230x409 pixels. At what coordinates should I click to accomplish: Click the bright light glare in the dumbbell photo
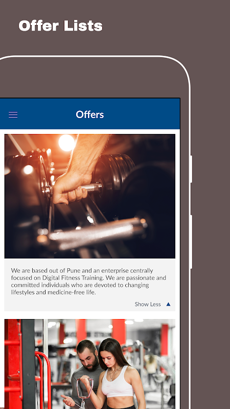67,143
